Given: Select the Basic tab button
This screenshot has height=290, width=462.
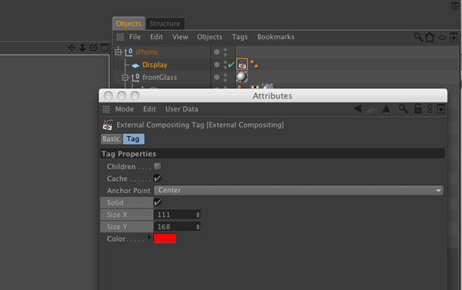Looking at the screenshot, I should click(x=112, y=139).
